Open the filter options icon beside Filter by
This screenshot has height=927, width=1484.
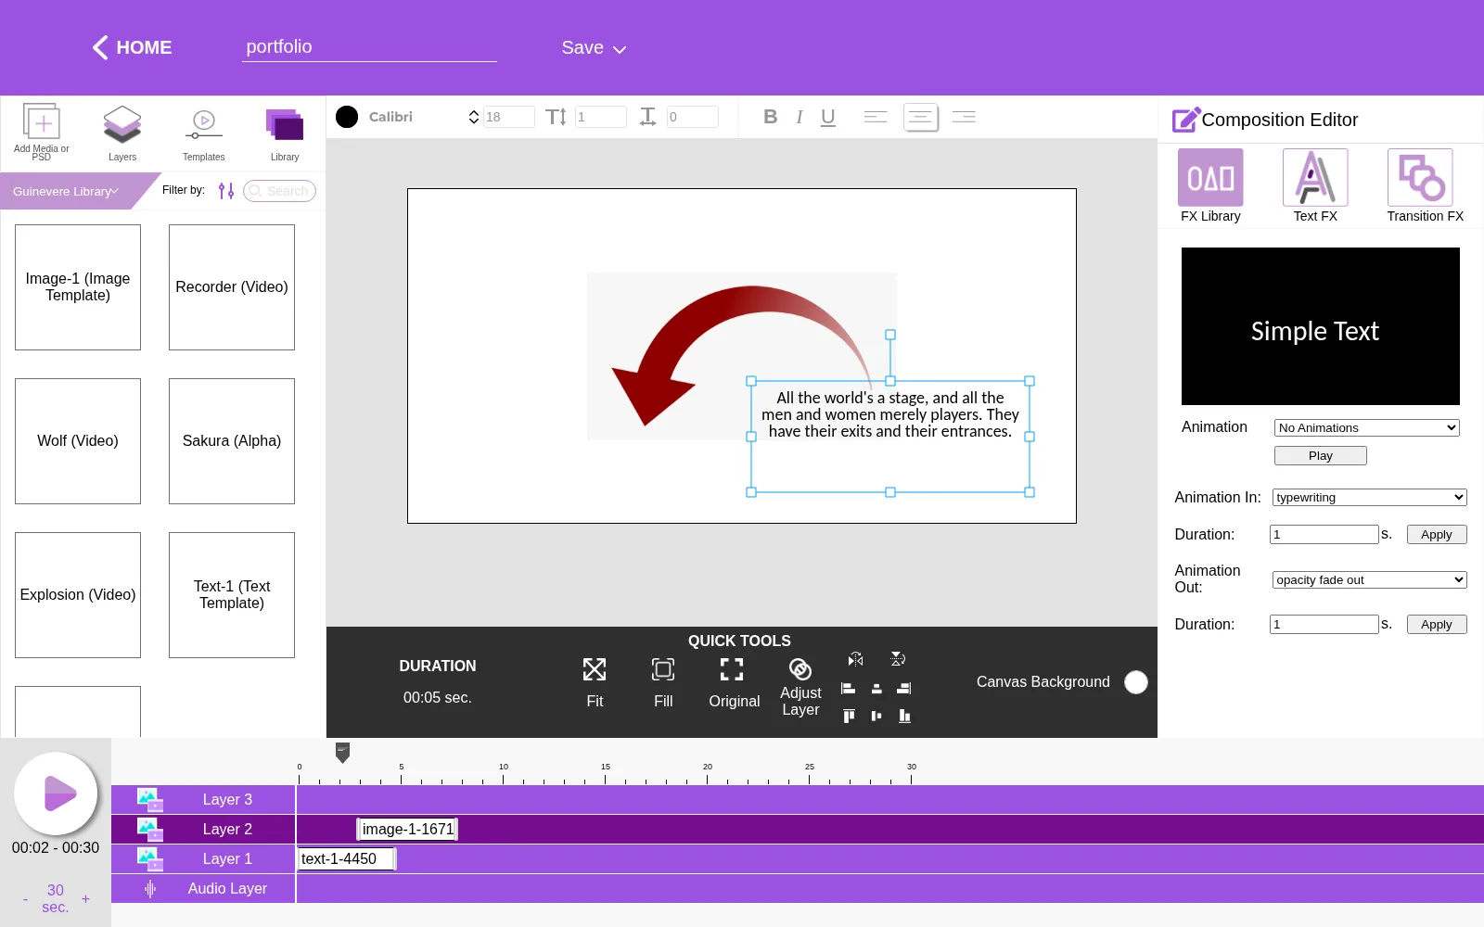pos(226,191)
